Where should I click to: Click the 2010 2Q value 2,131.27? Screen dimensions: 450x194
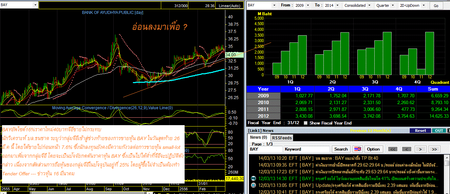tap(338, 102)
